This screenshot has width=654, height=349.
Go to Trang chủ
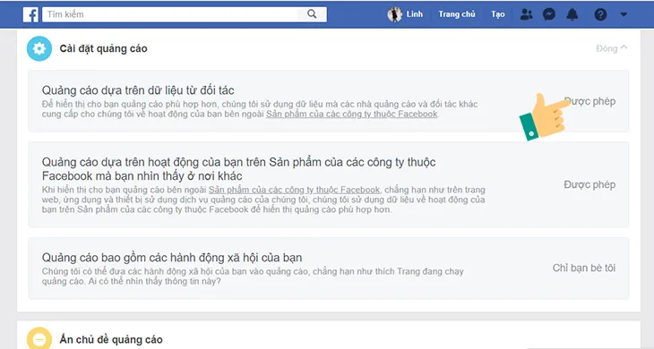coord(457,14)
